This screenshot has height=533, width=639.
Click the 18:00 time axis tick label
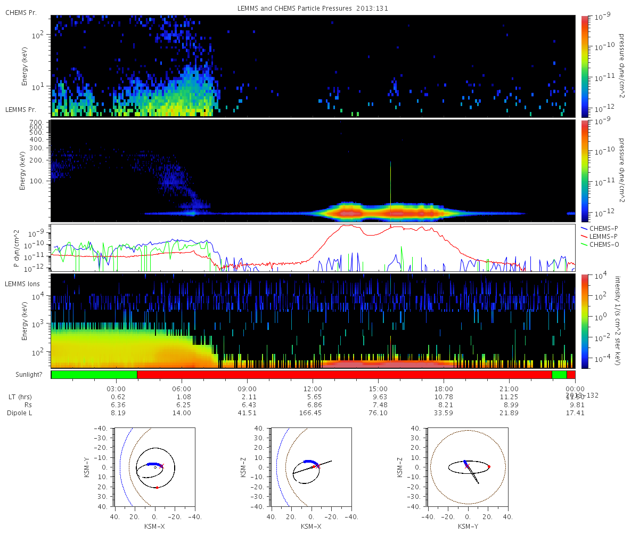coord(444,389)
